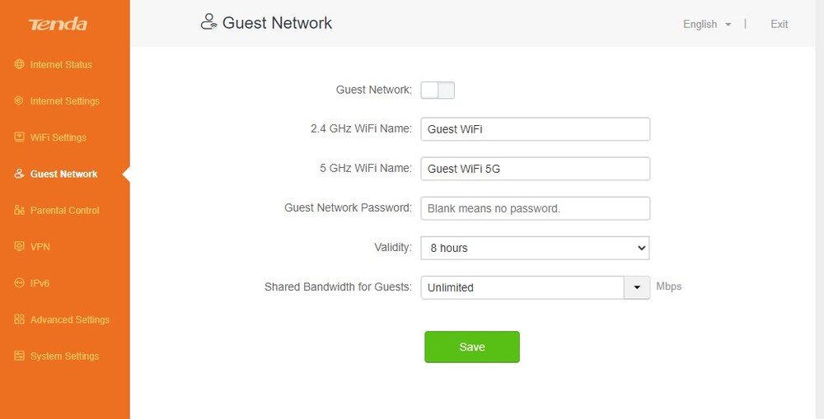Click the Parental Control sidebar icon
This screenshot has width=824, height=419.
pyautogui.click(x=20, y=210)
